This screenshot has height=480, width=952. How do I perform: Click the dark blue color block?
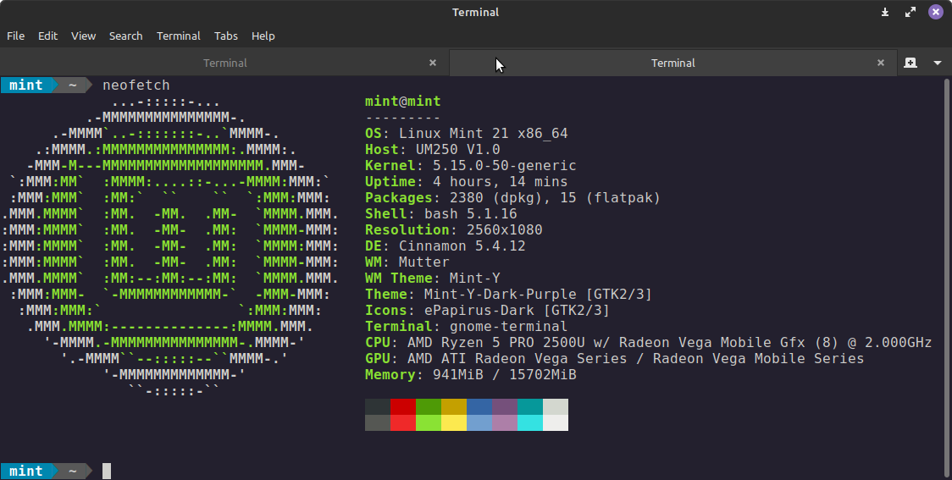coord(479,406)
